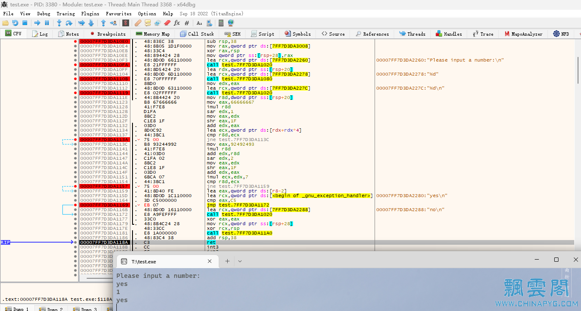The width and height of the screenshot is (581, 311).
Task: Switch to the Handles tab
Action: point(449,34)
